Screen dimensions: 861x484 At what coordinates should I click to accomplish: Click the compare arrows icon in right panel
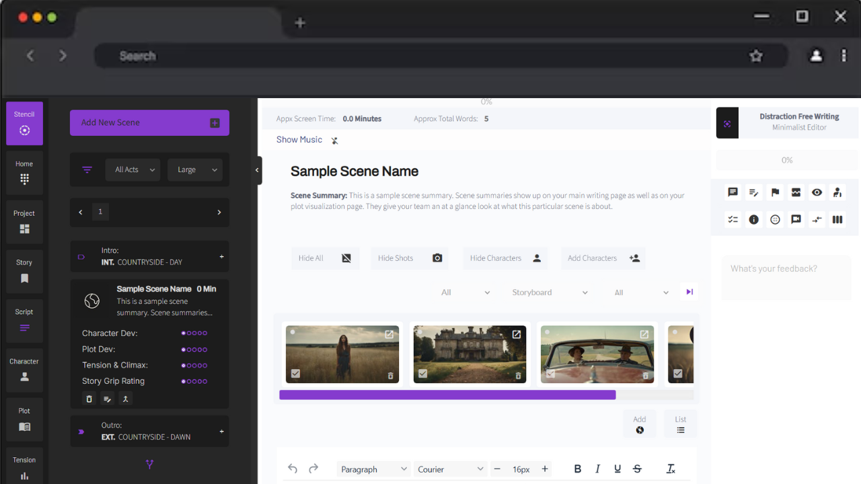tap(817, 219)
